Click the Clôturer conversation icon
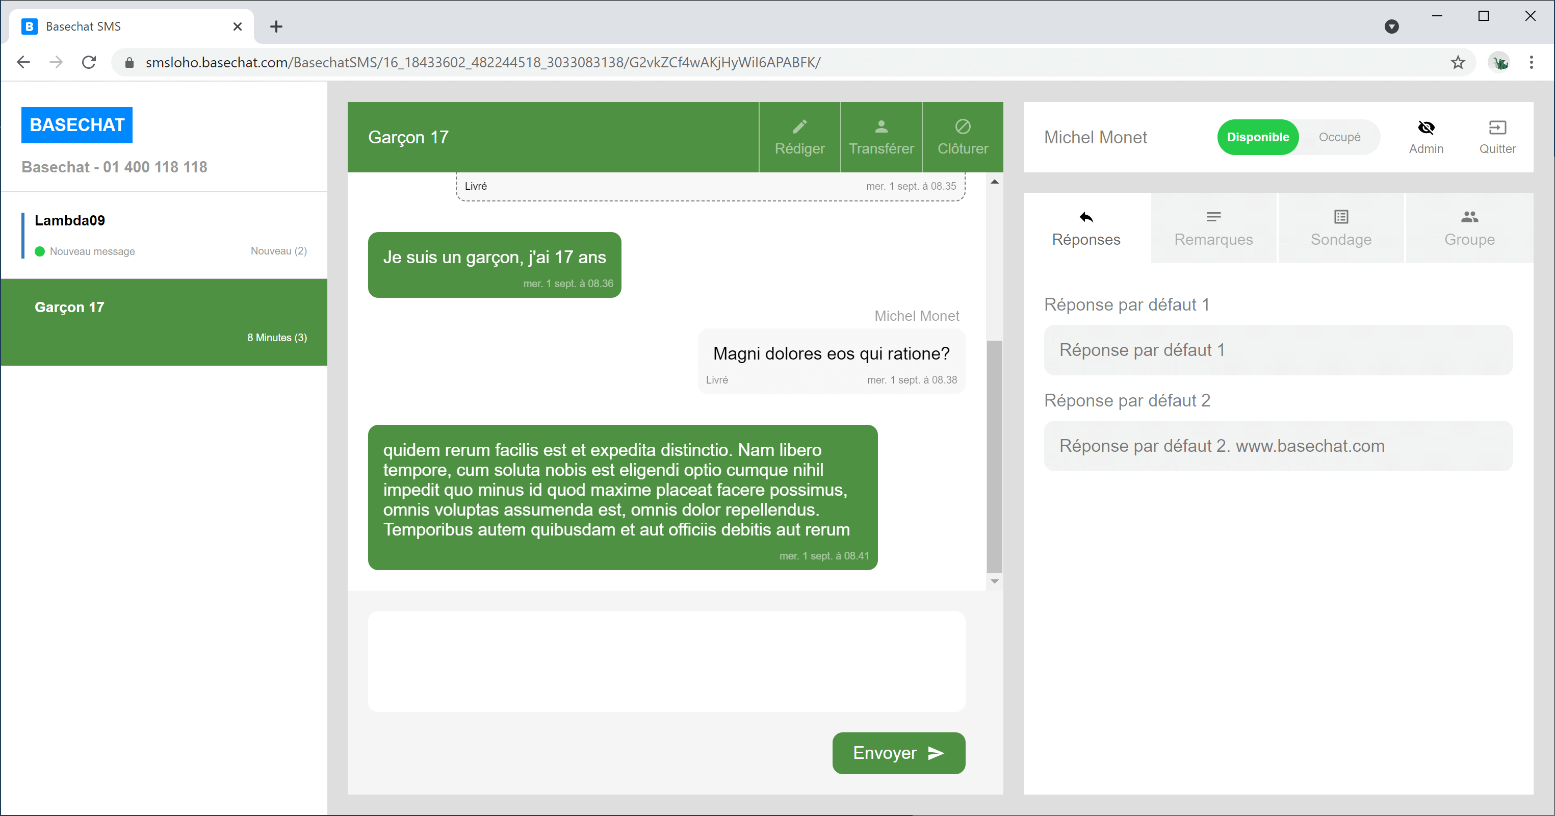 962,127
